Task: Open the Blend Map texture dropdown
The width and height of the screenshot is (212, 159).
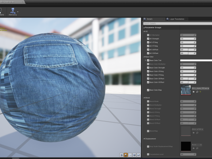Action: point(197,129)
